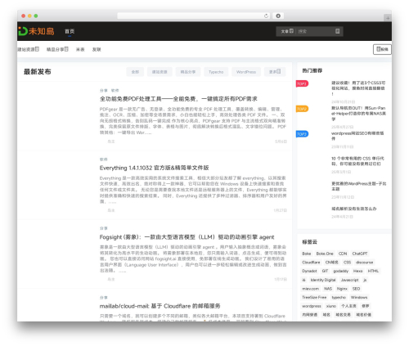This screenshot has height=346, width=409.
Task: Expand the 建站资源 nav dropdown
Action: [x=29, y=49]
